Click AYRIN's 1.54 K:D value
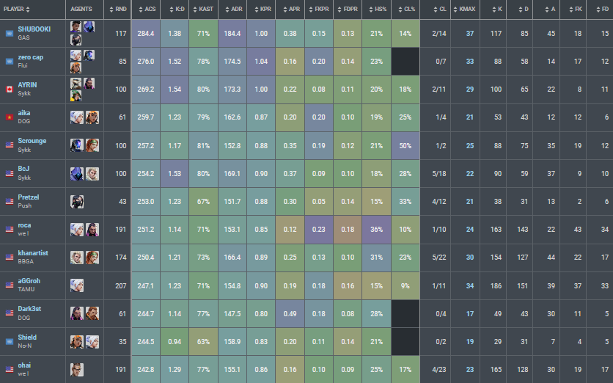This screenshot has height=383, width=613. tap(175, 90)
